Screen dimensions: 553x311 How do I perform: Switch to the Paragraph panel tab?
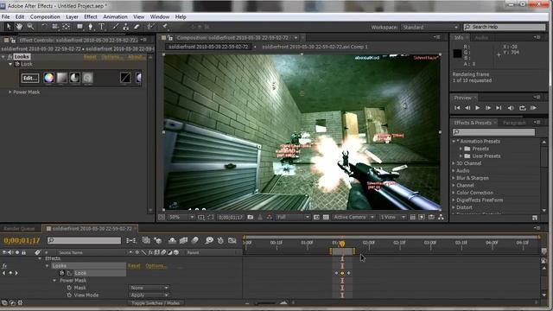coord(514,123)
